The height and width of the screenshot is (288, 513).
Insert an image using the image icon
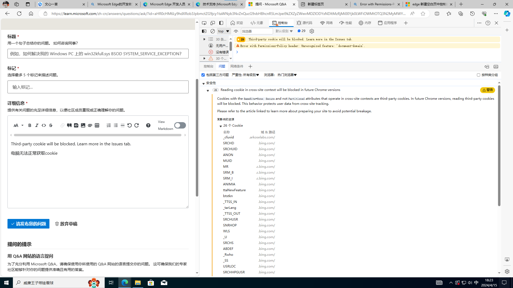pyautogui.click(x=83, y=125)
